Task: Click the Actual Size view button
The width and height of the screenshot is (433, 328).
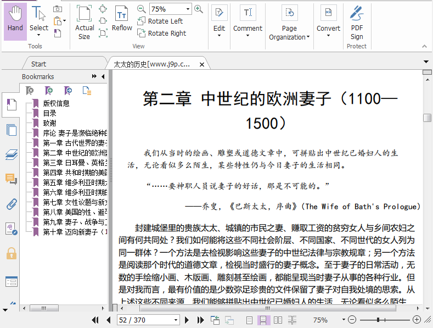Action: click(84, 22)
